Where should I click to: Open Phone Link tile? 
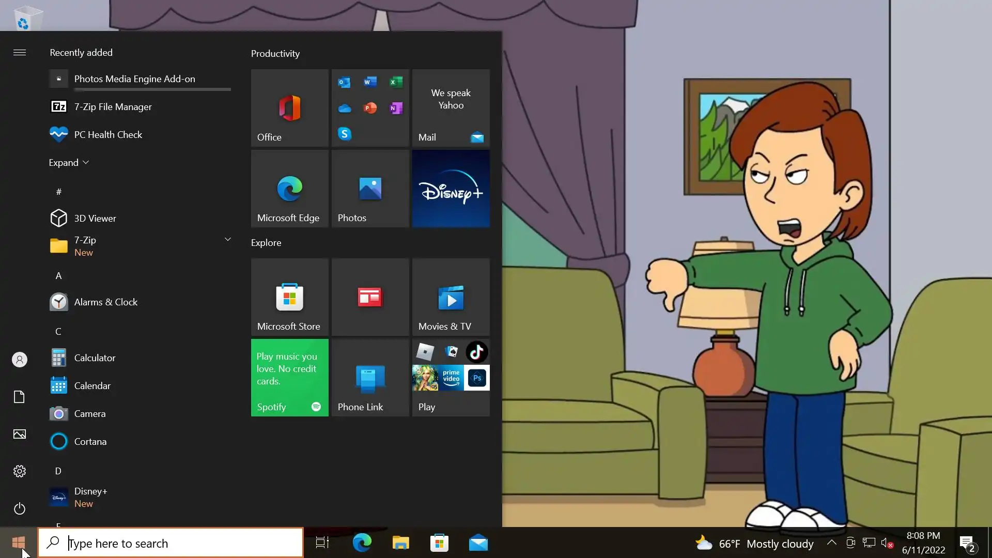(370, 378)
